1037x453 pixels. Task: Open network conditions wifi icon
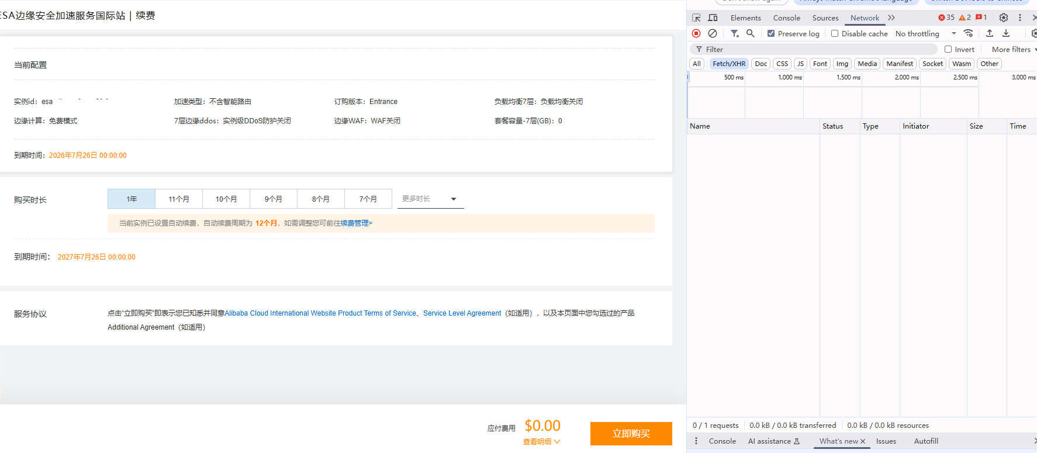(x=969, y=33)
